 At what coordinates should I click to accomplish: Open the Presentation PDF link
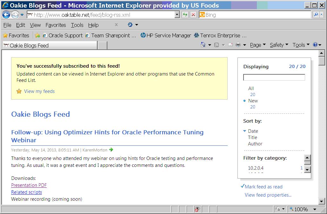pos(29,185)
